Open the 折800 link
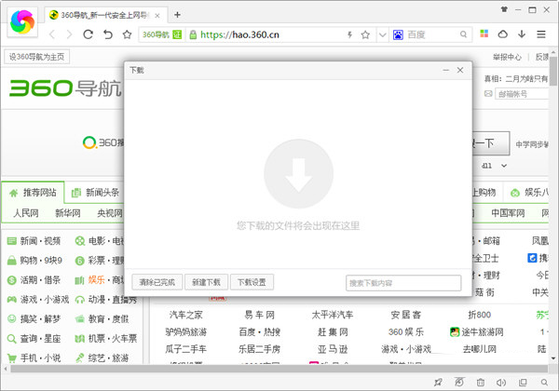This screenshot has height=391, width=559. (x=480, y=315)
